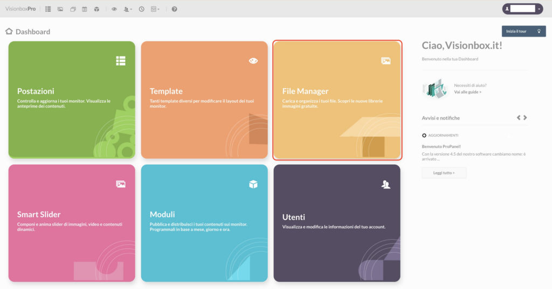Viewport: 552px width, 289px height.
Task: Open the help question mark icon
Action: tap(174, 9)
